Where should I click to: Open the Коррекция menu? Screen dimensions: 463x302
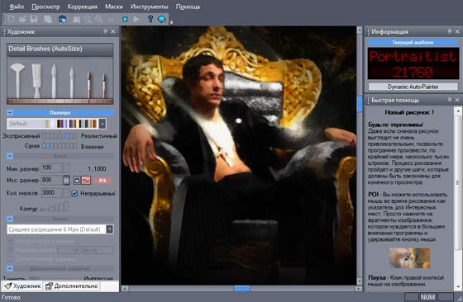tap(83, 7)
